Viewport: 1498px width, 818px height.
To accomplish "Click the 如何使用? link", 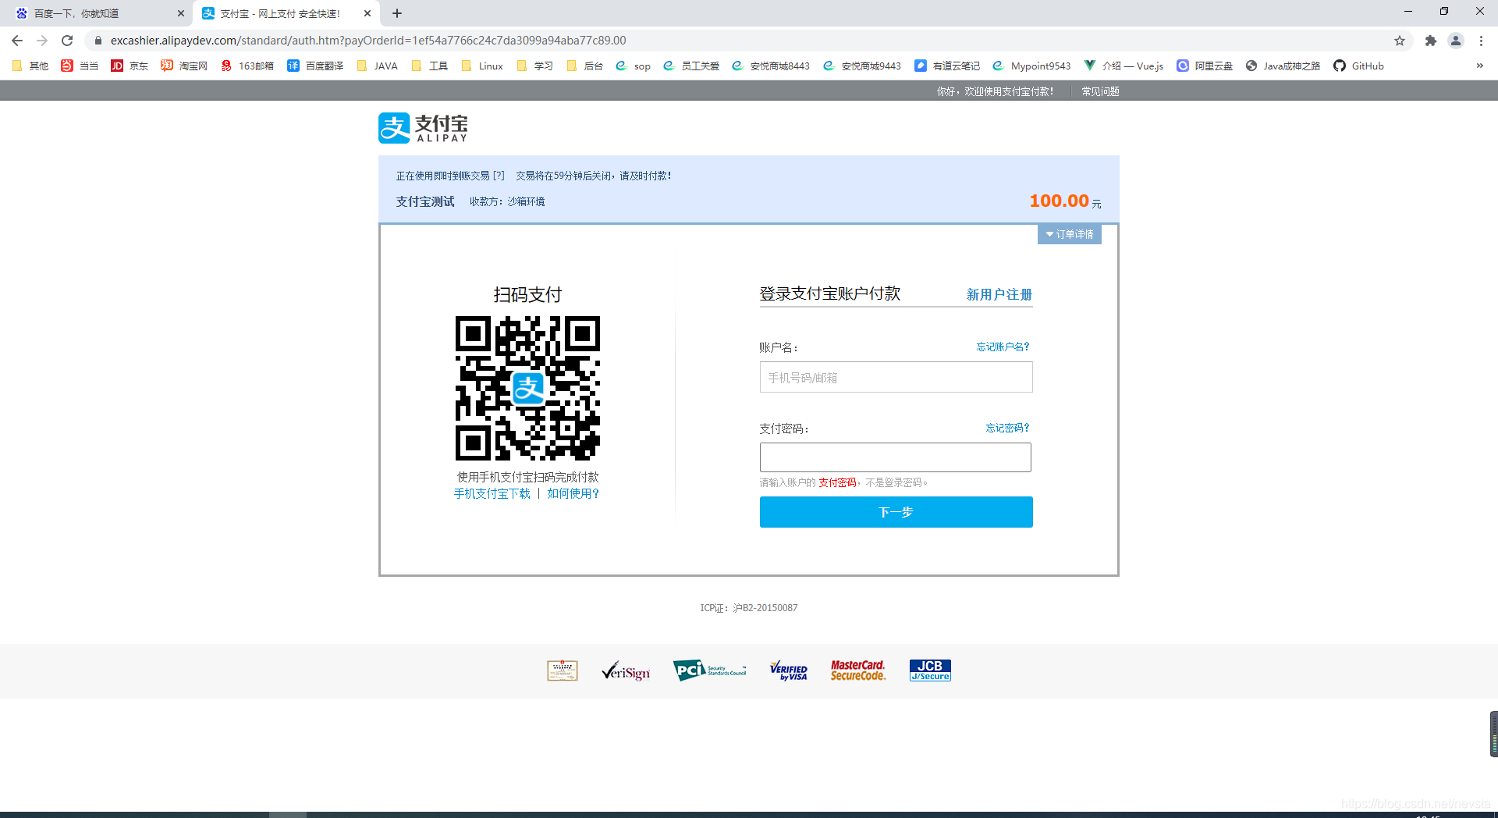I will [573, 493].
